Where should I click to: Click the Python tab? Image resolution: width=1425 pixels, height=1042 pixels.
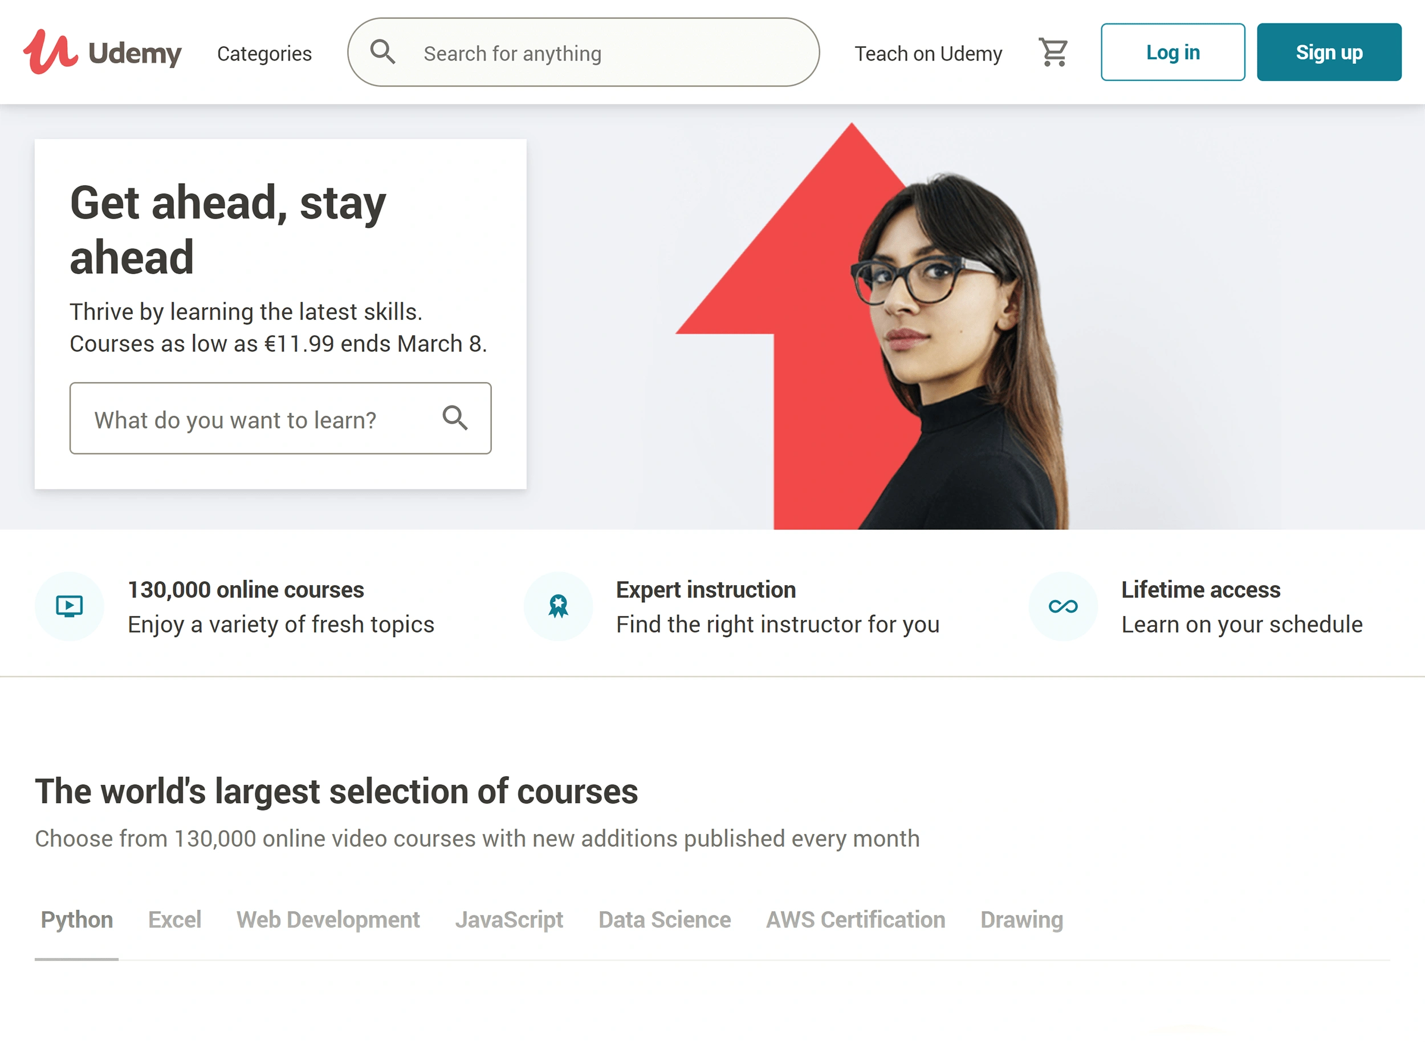pyautogui.click(x=75, y=919)
